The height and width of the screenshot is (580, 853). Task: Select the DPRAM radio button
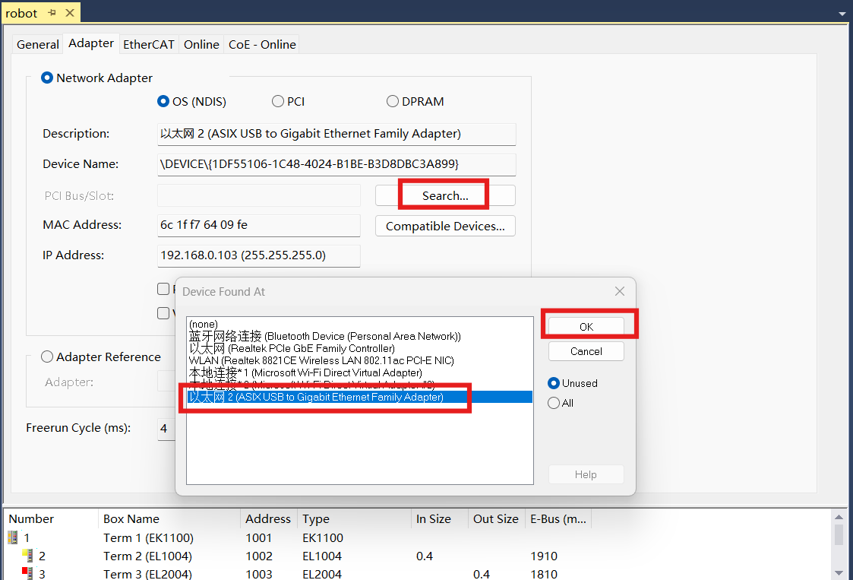393,102
